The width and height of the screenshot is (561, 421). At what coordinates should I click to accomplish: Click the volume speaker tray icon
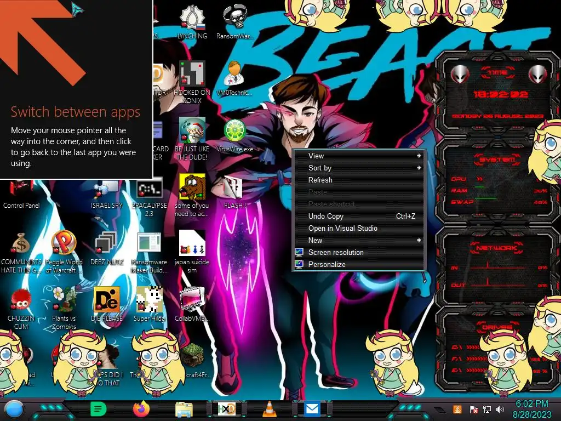point(500,409)
